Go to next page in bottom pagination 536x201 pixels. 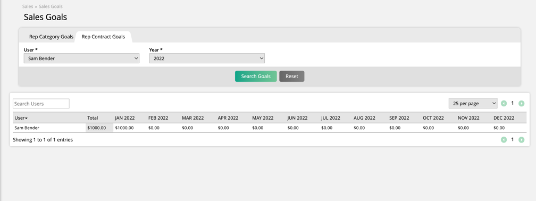[x=521, y=139]
